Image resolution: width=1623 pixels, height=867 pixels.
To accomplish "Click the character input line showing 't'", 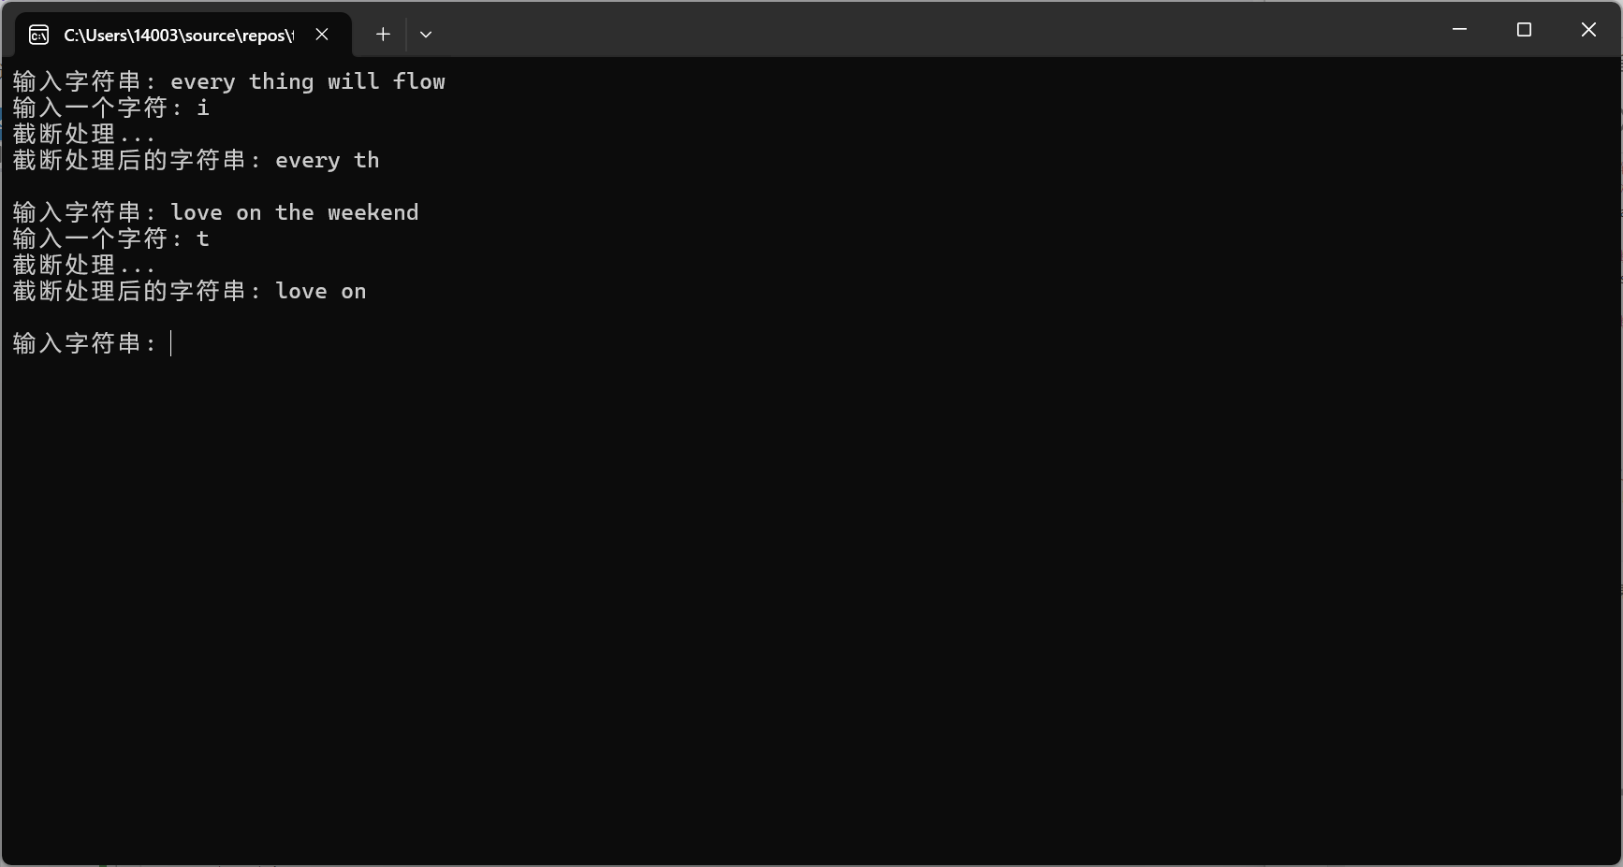I will click(x=111, y=239).
